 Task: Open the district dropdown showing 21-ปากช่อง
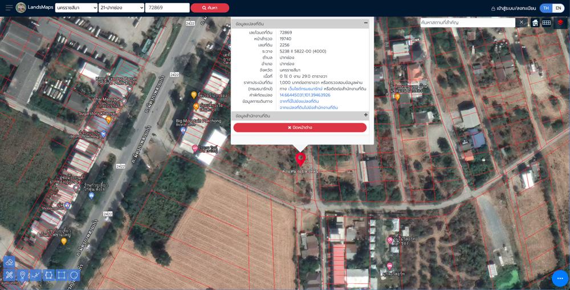(121, 7)
